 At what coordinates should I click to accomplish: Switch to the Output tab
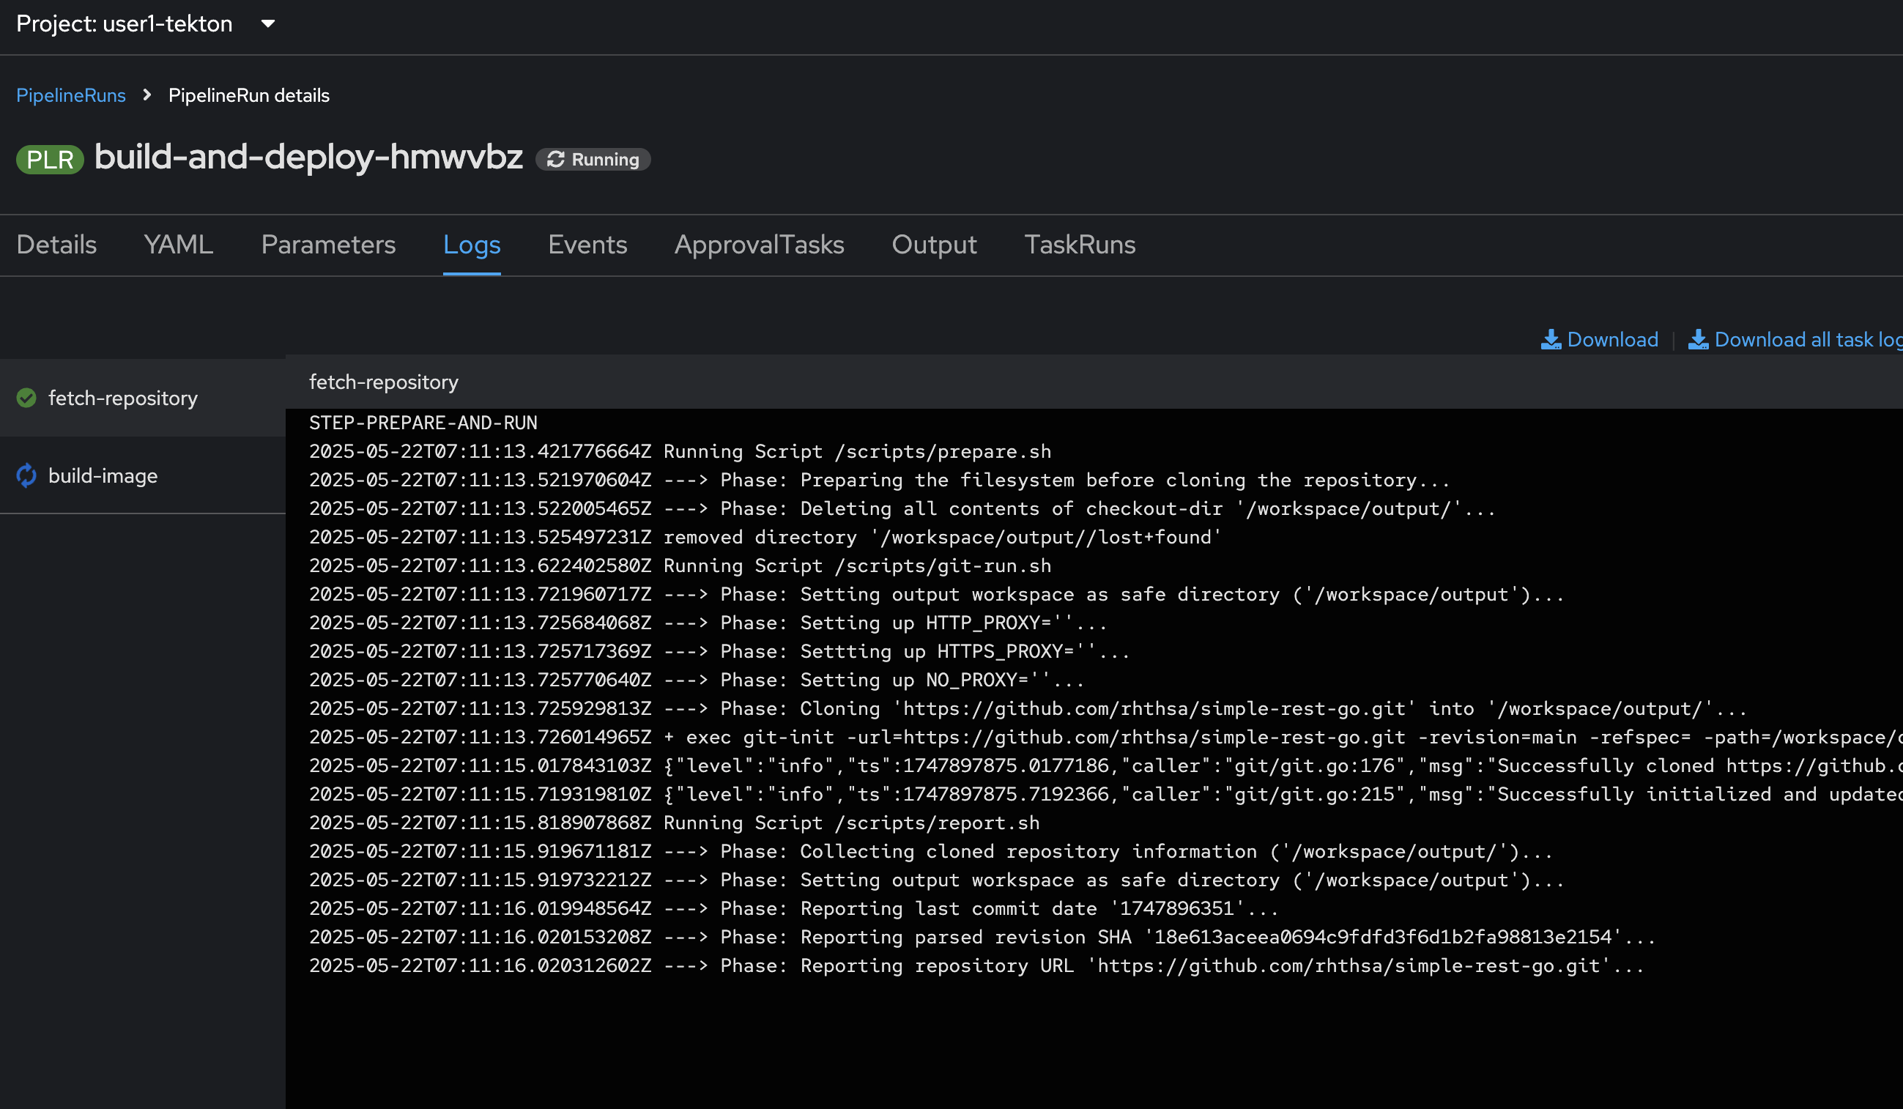pos(934,245)
